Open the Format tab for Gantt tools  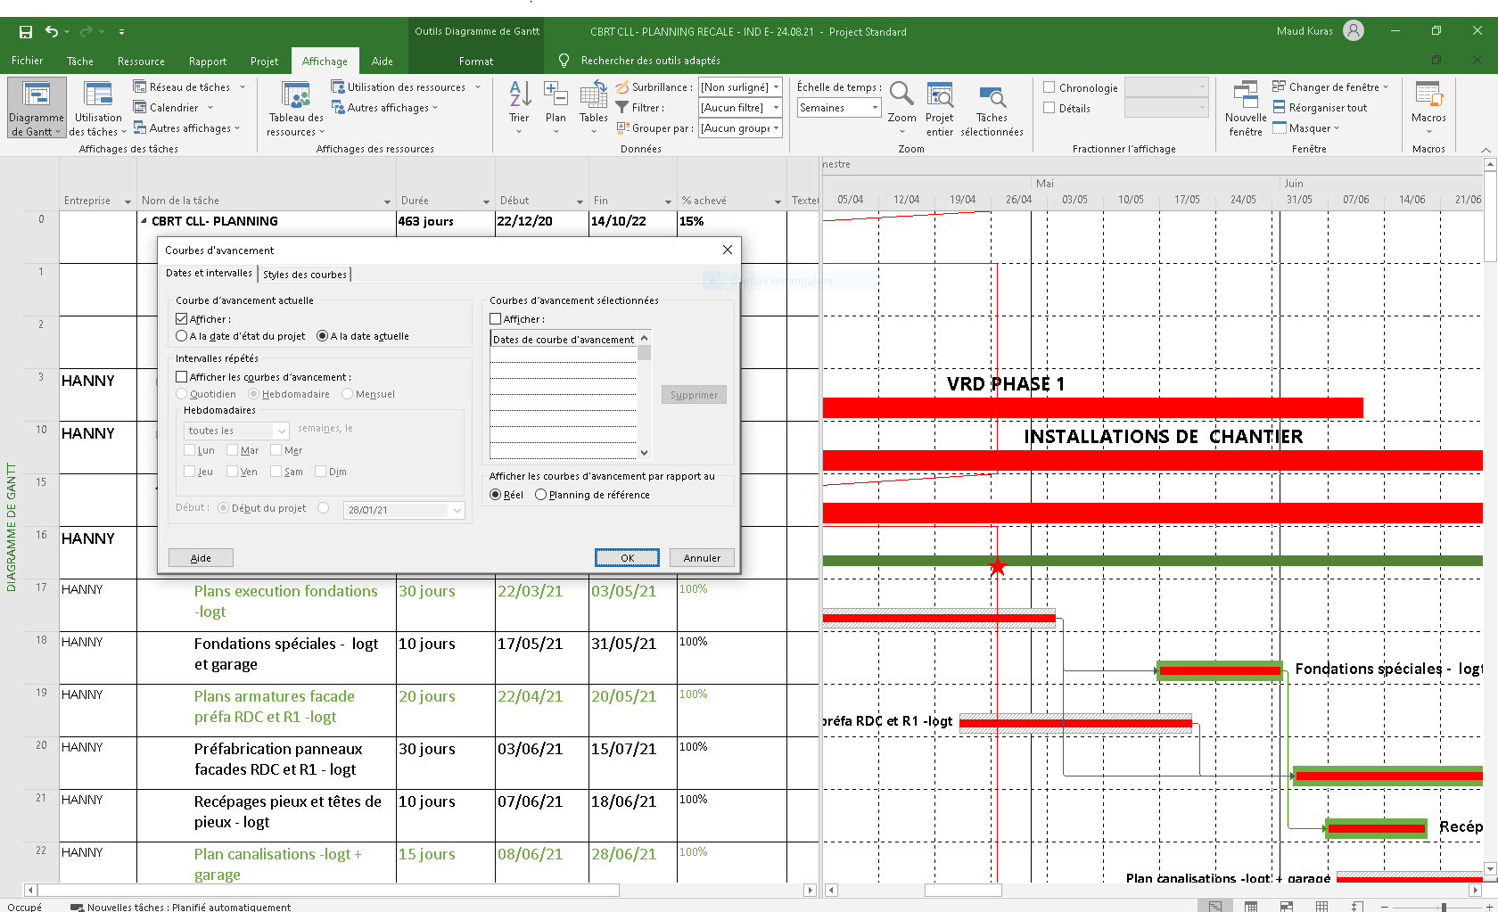pos(476,62)
